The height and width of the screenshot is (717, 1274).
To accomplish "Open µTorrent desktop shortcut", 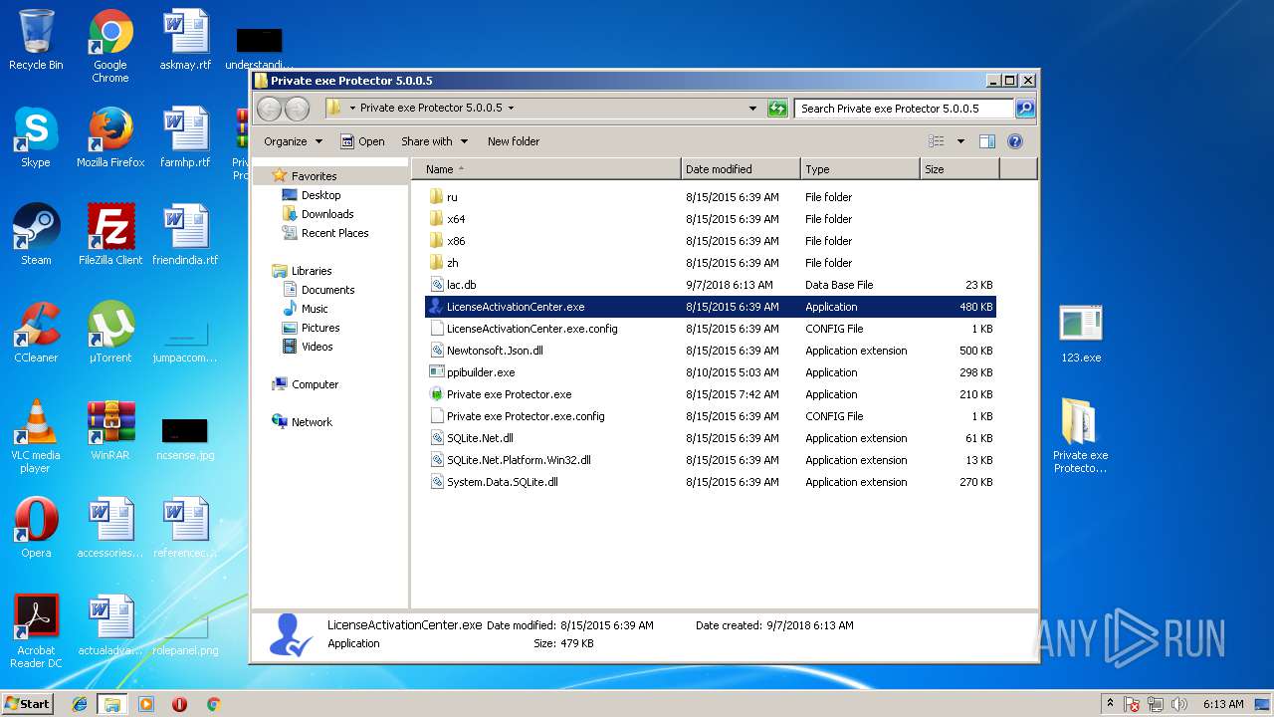I will click(110, 333).
